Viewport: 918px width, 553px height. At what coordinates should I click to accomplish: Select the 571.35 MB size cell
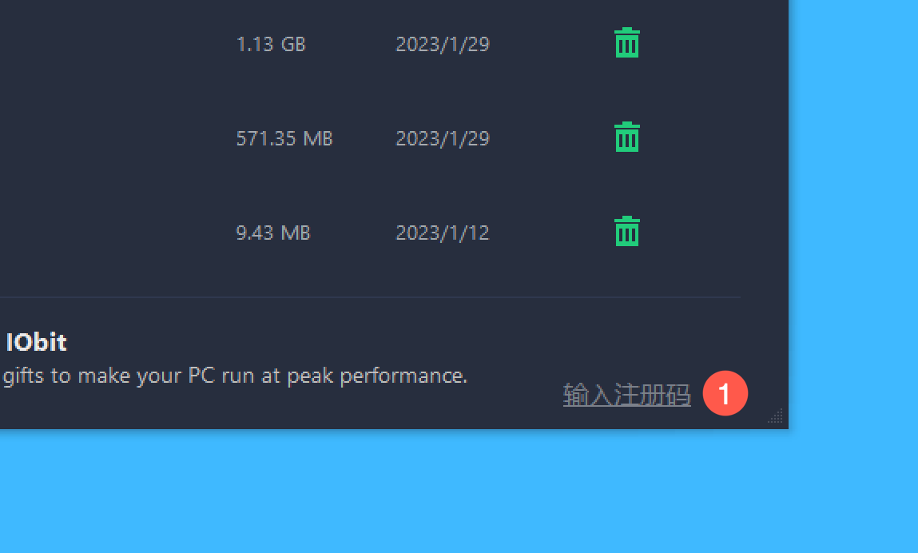[x=284, y=138]
